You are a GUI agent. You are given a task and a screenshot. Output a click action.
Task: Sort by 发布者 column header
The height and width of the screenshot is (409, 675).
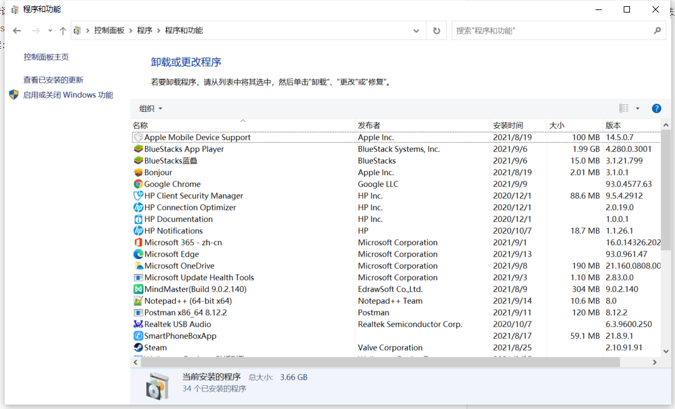[423, 125]
